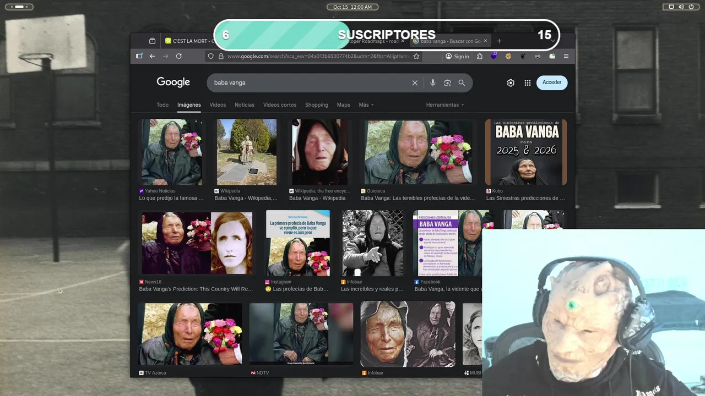Open the Guioteca image thumbnail
This screenshot has width=705, height=396.
point(418,152)
